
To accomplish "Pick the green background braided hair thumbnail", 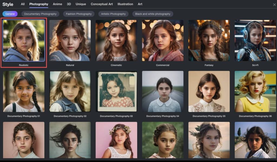I will pyautogui.click(x=163, y=140).
